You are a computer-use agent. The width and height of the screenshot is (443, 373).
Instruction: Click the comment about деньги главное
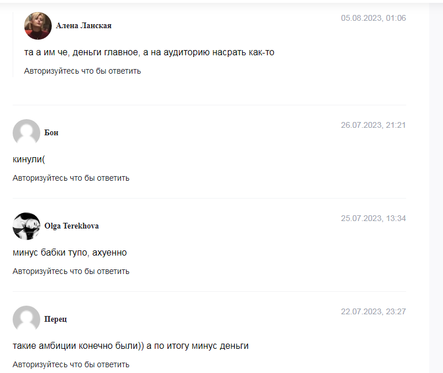149,52
